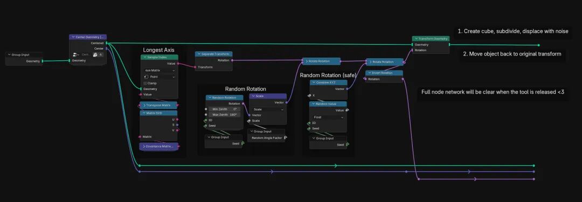Screen dimensions: 582x202
Task: Open the Point domain dropdown in Sample Index
Action: 159,76
